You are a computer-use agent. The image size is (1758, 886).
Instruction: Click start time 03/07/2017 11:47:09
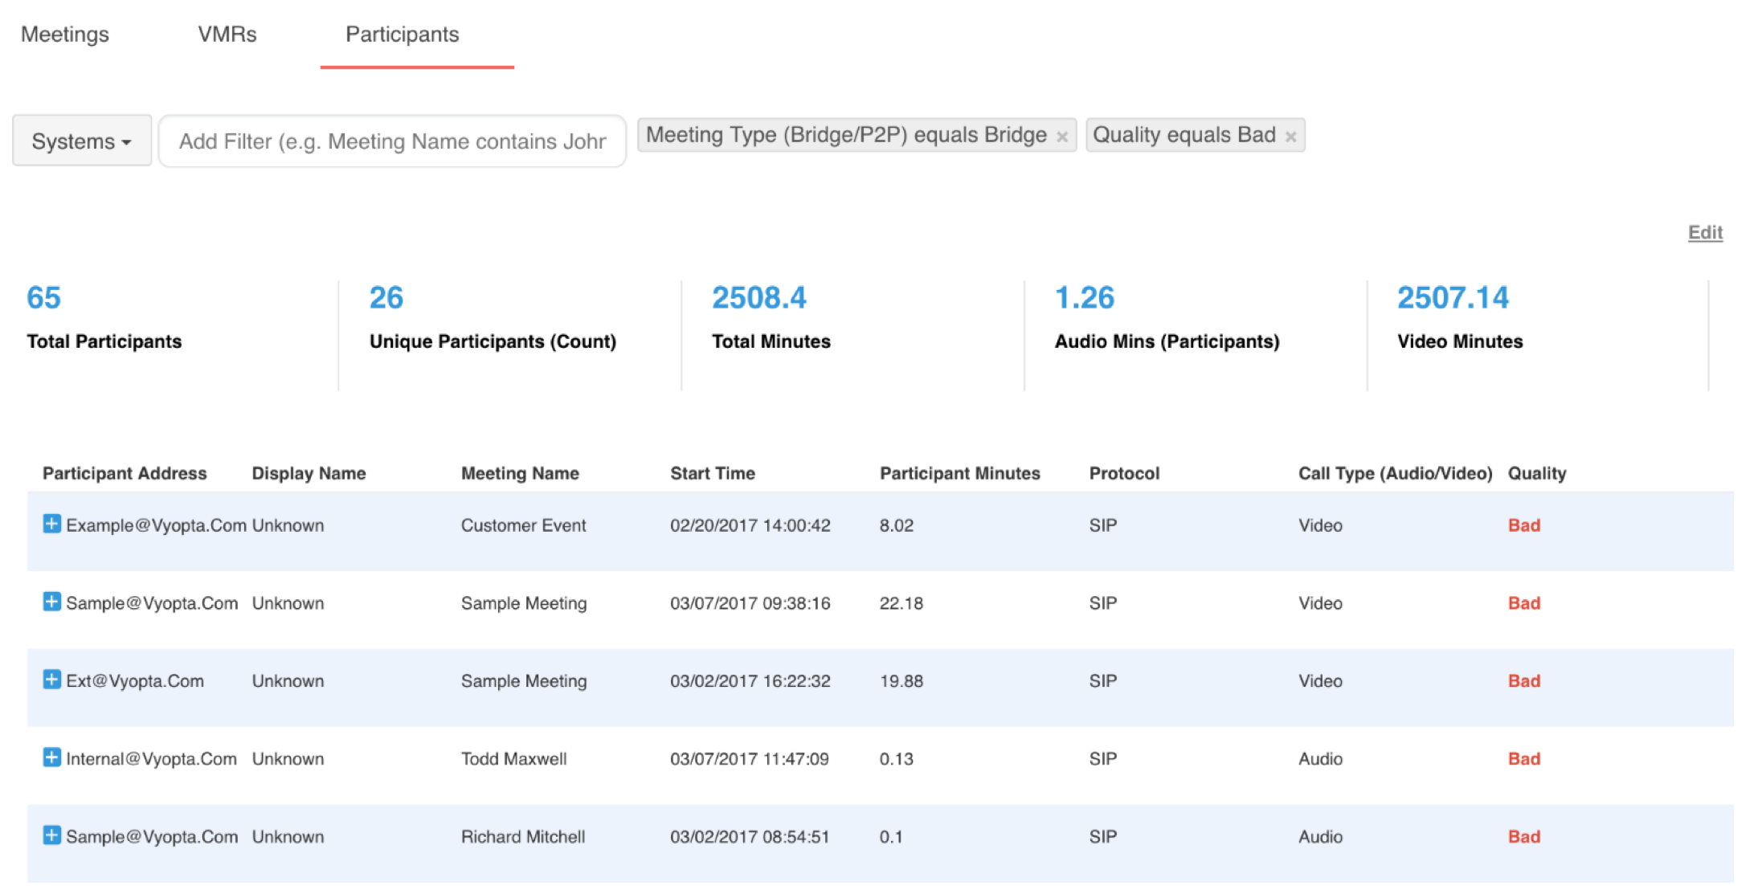tap(749, 759)
